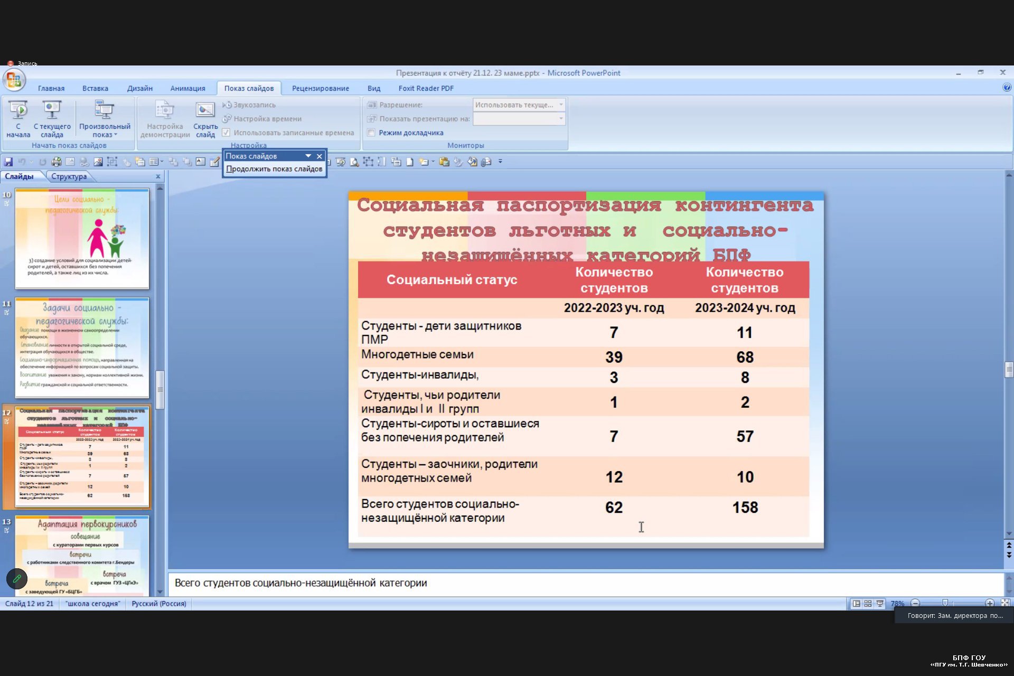The height and width of the screenshot is (676, 1014).
Task: Click the zoom in plus button
Action: 990,603
